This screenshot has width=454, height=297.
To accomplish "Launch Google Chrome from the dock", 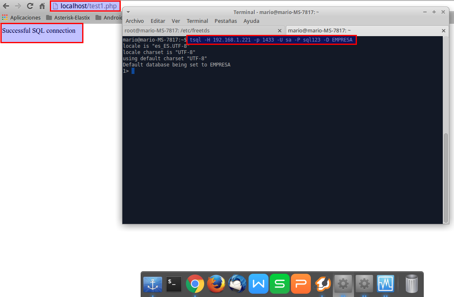I will [195, 284].
